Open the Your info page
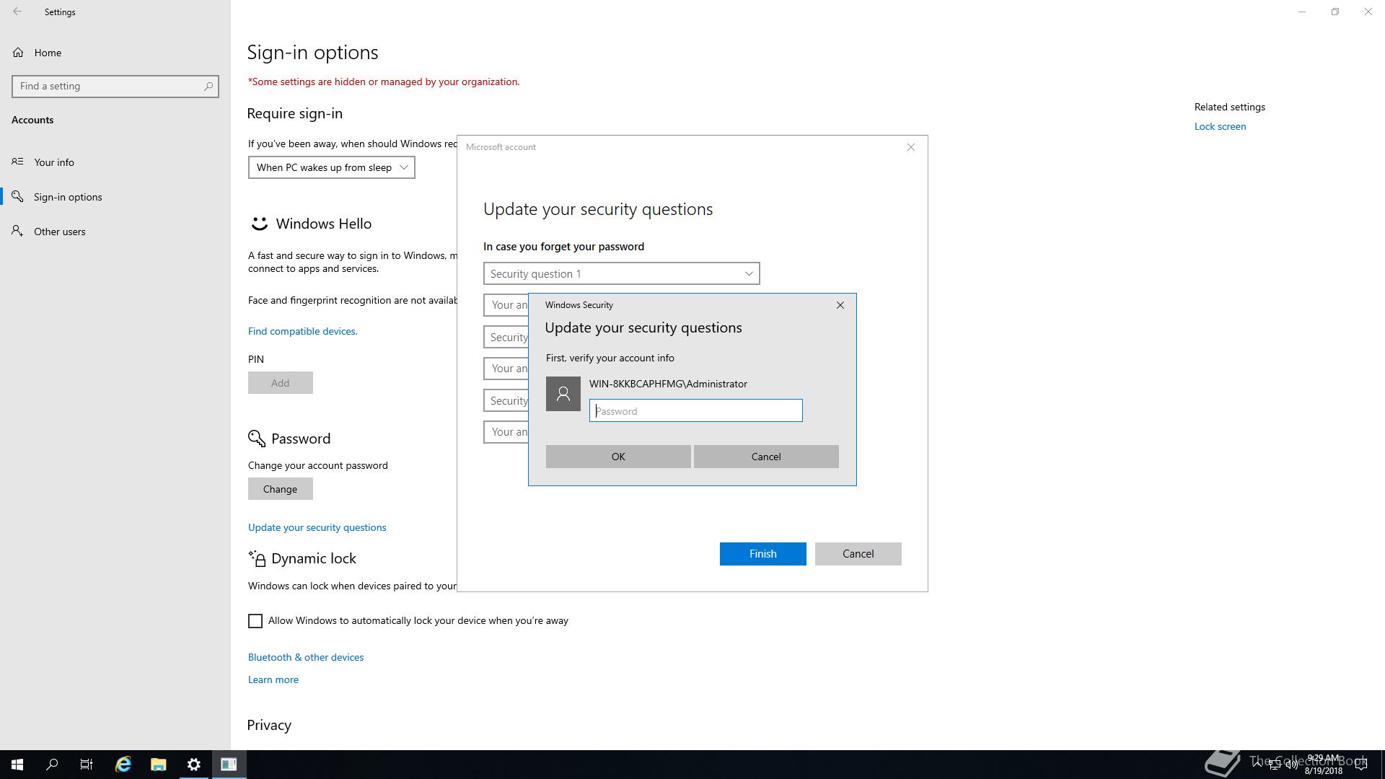1385x779 pixels. tap(54, 162)
